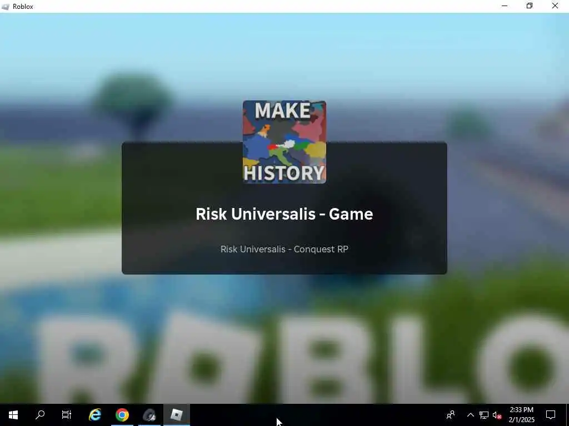Close the Roblox window
Viewport: 569px width, 426px height.
(555, 6)
